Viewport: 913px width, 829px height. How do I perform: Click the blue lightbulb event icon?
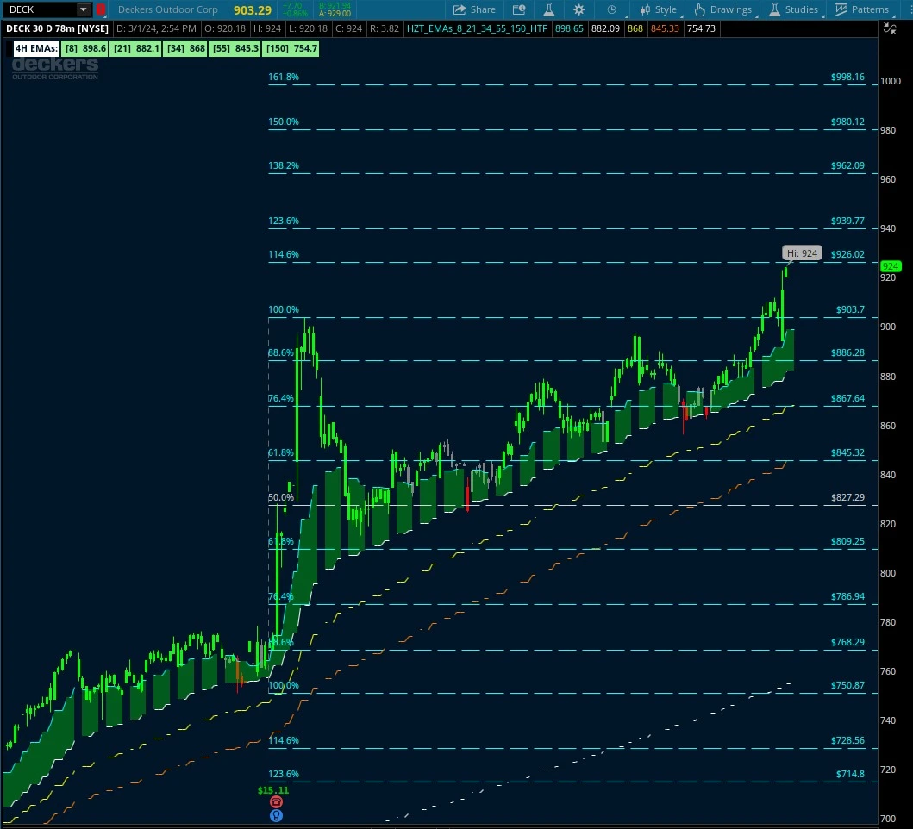[276, 815]
